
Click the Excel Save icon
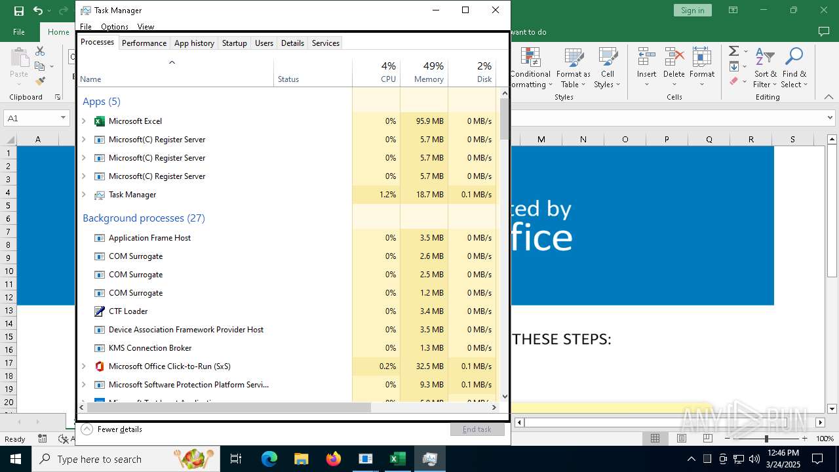[x=19, y=10]
